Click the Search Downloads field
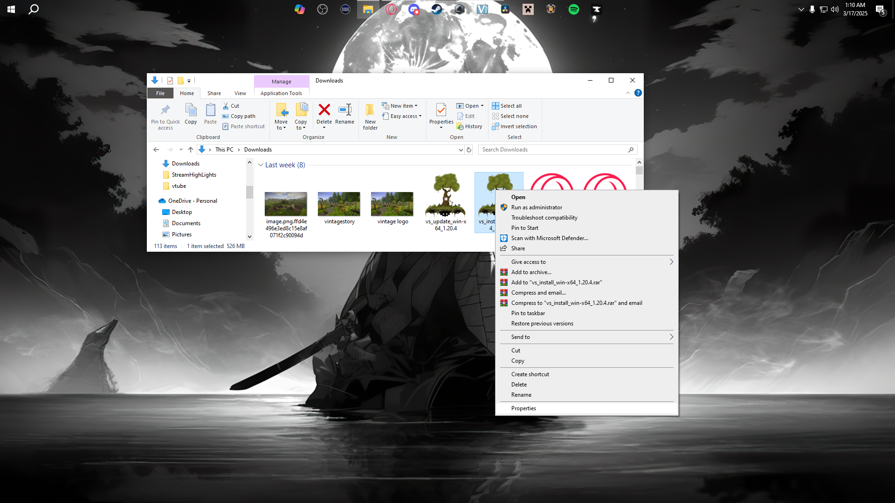 pos(553,150)
